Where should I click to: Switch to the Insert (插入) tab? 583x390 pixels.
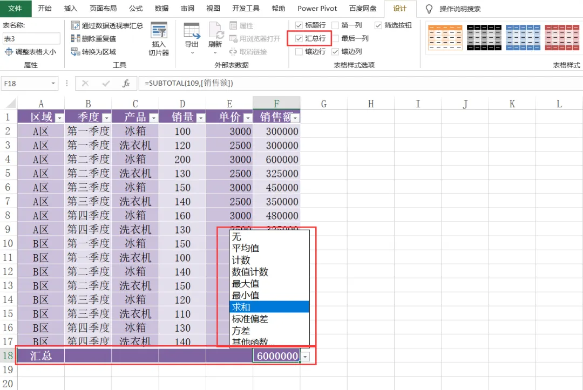[70, 9]
